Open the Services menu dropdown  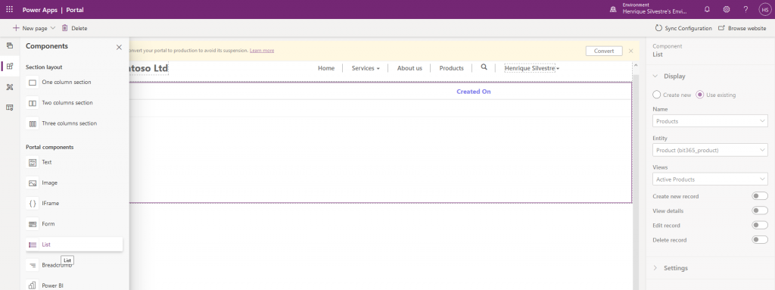[x=366, y=68]
